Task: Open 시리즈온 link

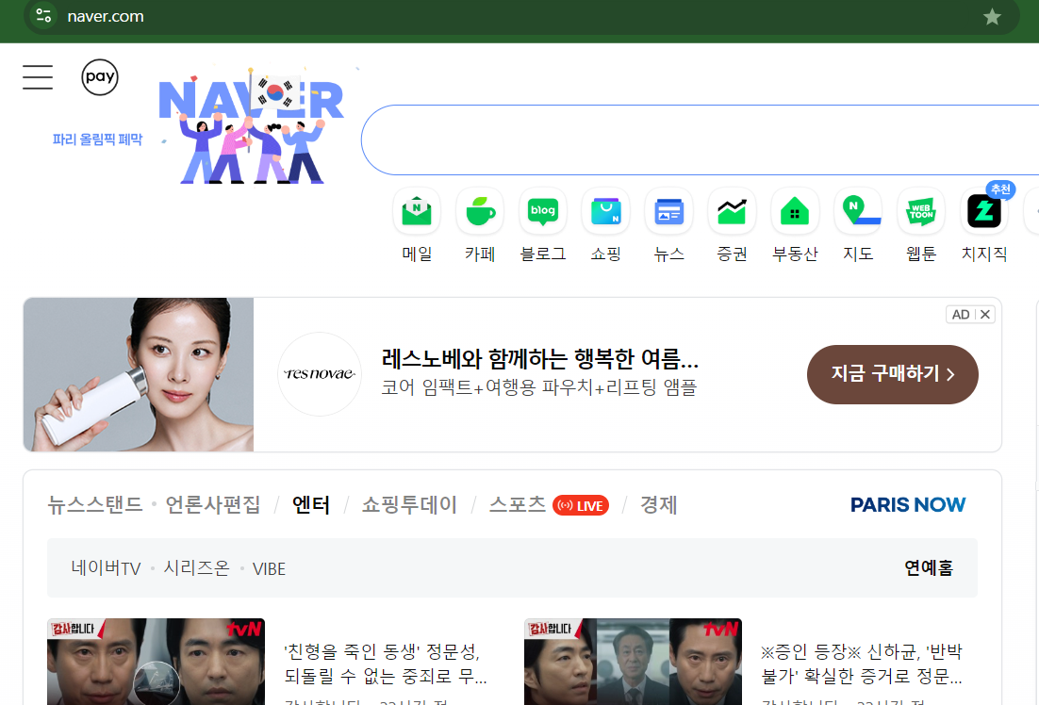Action: pos(197,568)
